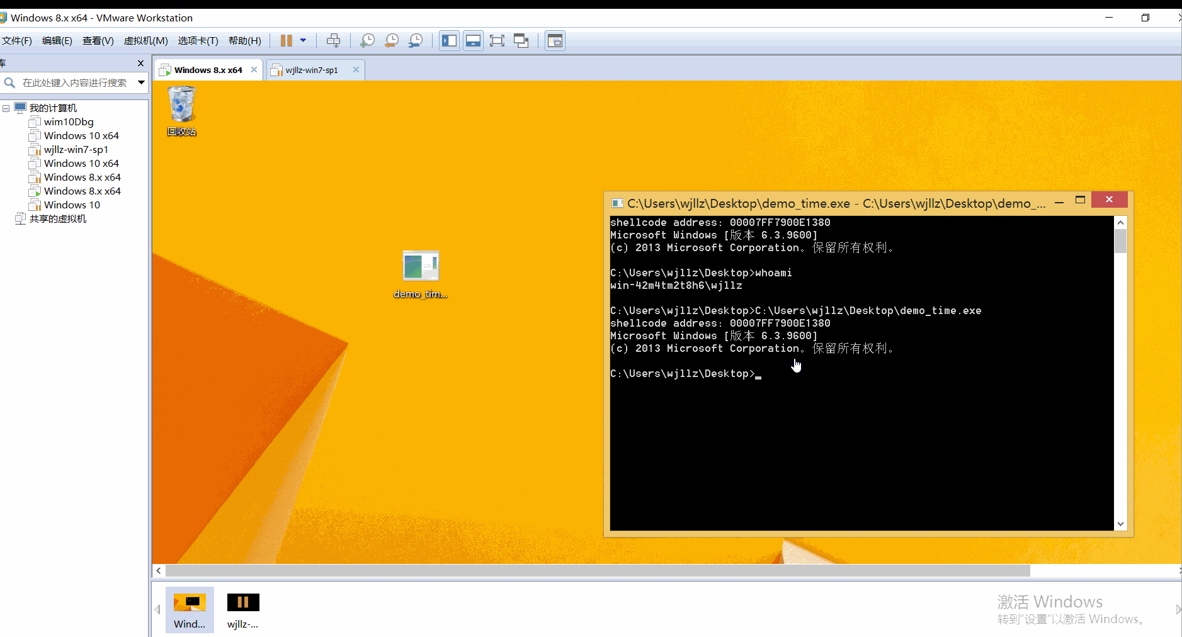Toggle the thumbnail bar view
The image size is (1182, 637).
tap(473, 41)
